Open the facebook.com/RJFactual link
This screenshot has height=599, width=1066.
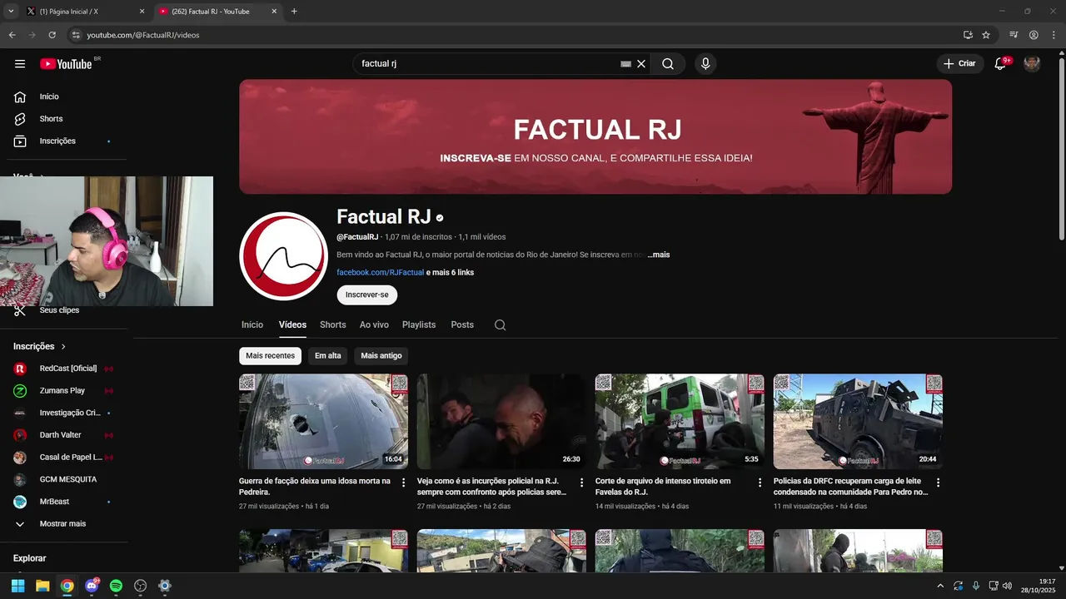coord(381,273)
